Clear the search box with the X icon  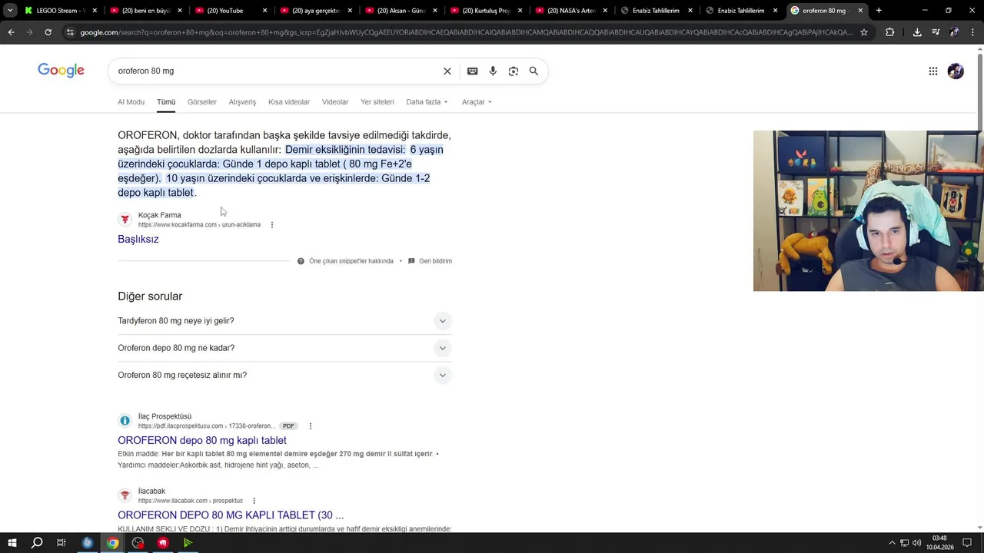tap(447, 71)
